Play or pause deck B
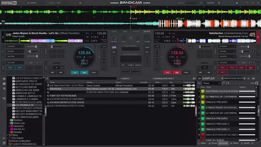The height and width of the screenshot is (147, 261). tap(177, 73)
